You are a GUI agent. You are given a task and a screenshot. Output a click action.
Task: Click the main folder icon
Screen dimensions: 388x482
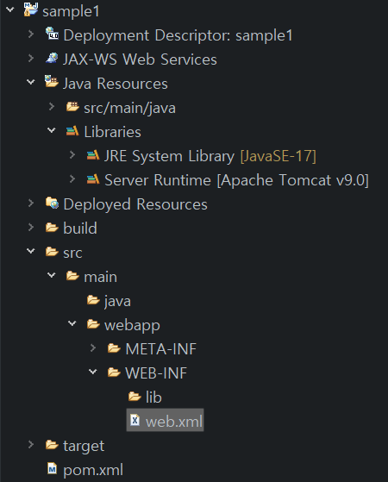[72, 276]
